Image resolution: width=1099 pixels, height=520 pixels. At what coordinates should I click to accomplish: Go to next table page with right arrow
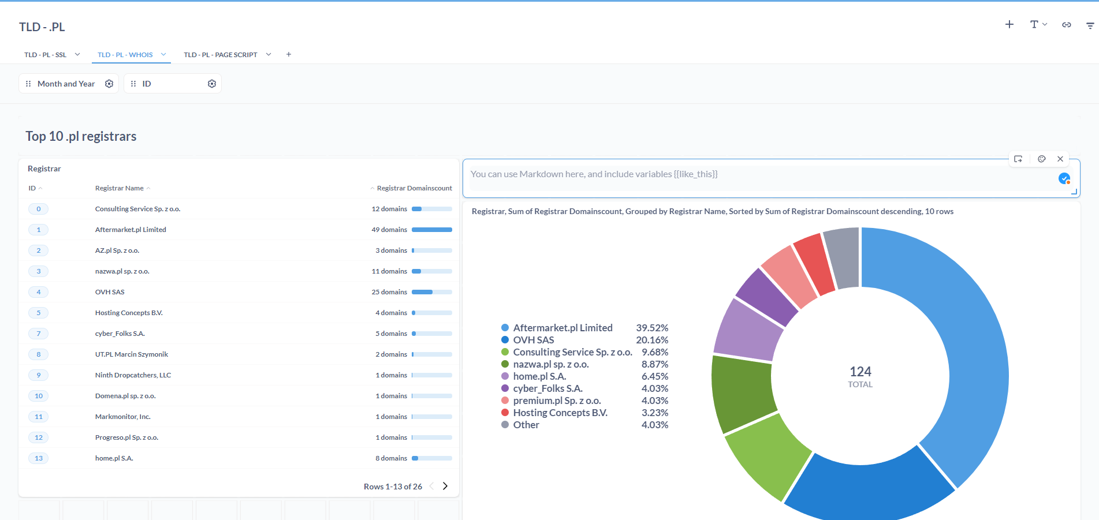click(x=445, y=486)
